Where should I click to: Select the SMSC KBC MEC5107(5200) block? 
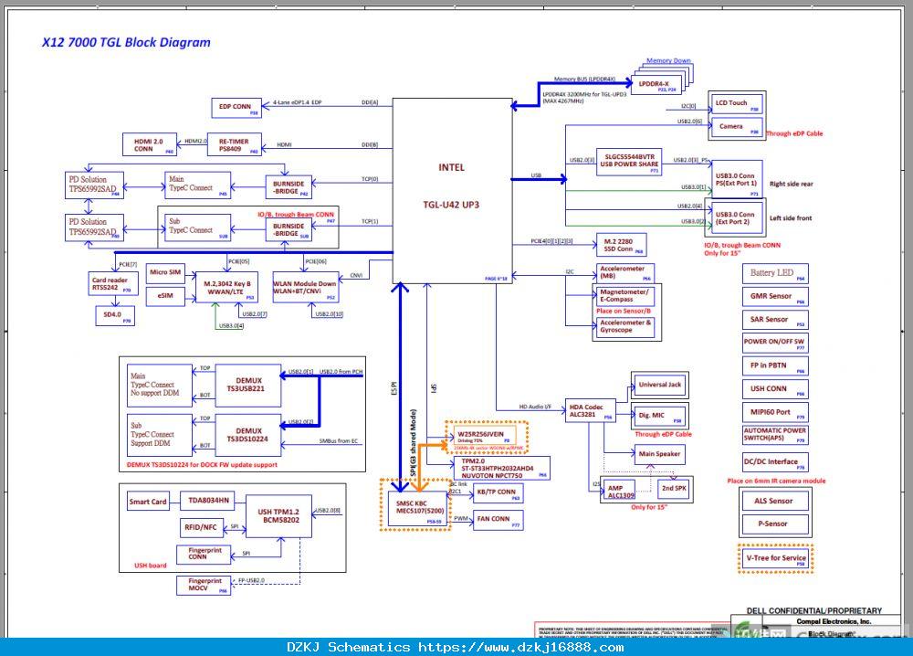[417, 509]
